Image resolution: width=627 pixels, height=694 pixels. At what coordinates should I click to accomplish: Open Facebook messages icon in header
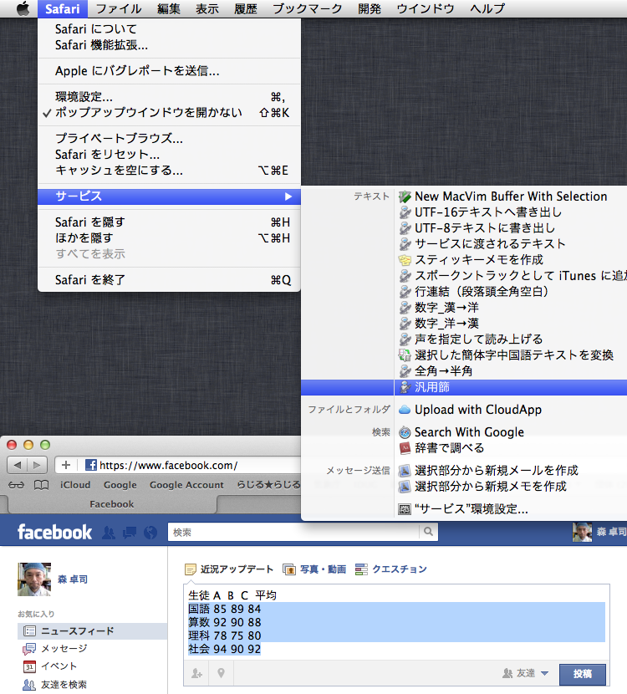coord(130,533)
